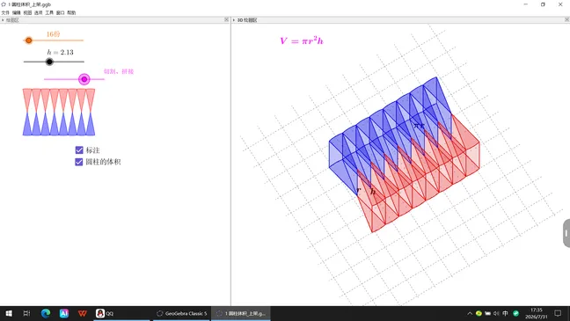The image size is (570, 321).
Task: Open Task View in the taskbar
Action: pyautogui.click(x=27, y=313)
